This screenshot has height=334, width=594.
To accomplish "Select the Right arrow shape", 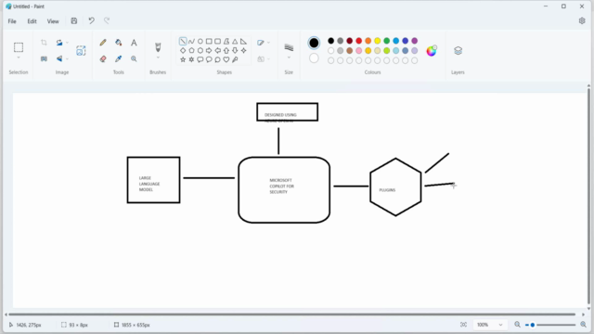I will [209, 50].
